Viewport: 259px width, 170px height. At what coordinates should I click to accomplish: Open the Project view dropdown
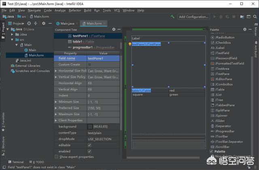click(16, 23)
